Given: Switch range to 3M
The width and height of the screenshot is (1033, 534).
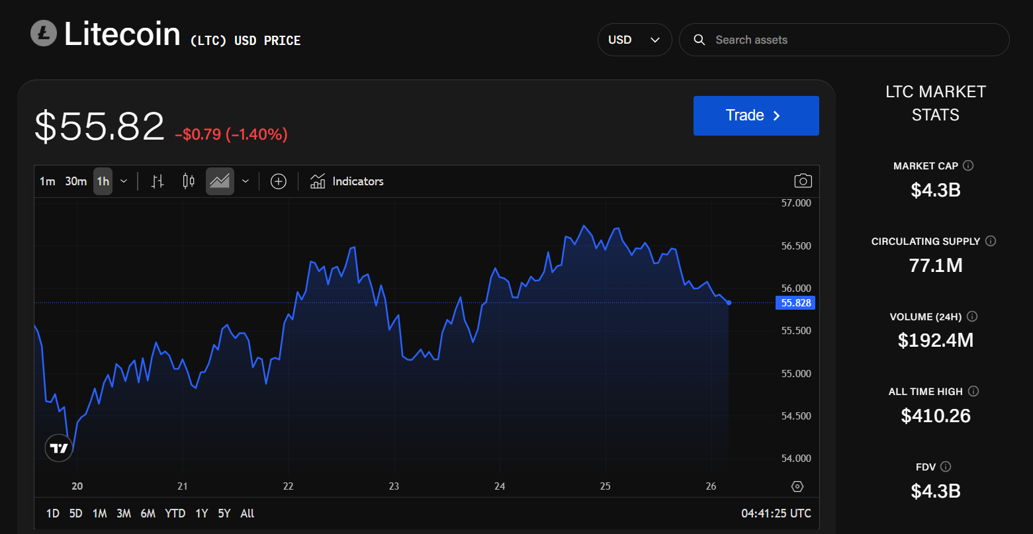Looking at the screenshot, I should 124,513.
